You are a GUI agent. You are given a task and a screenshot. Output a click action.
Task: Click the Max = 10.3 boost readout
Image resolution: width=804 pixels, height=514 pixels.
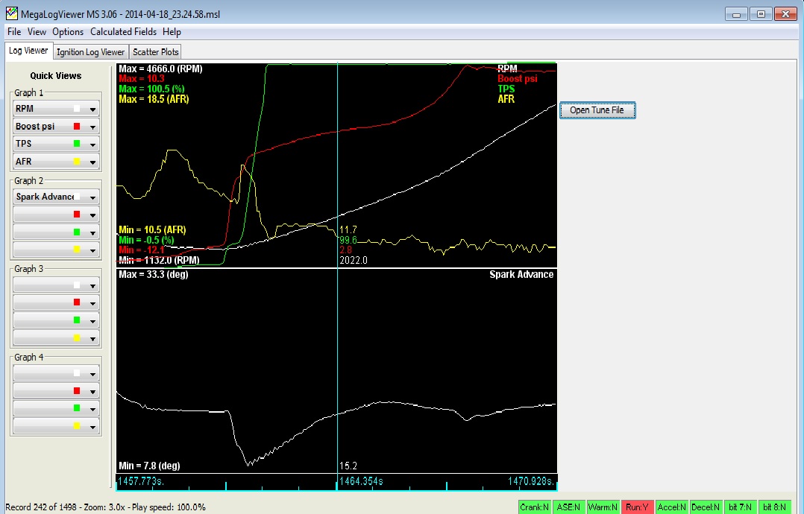tap(142, 78)
